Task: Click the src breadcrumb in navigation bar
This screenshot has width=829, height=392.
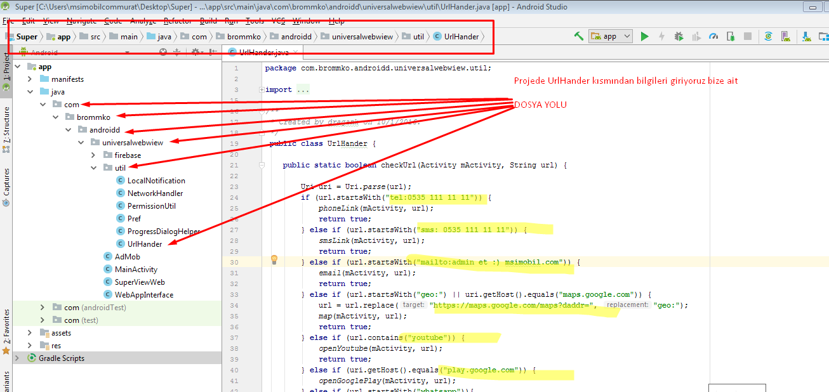Action: (x=90, y=37)
